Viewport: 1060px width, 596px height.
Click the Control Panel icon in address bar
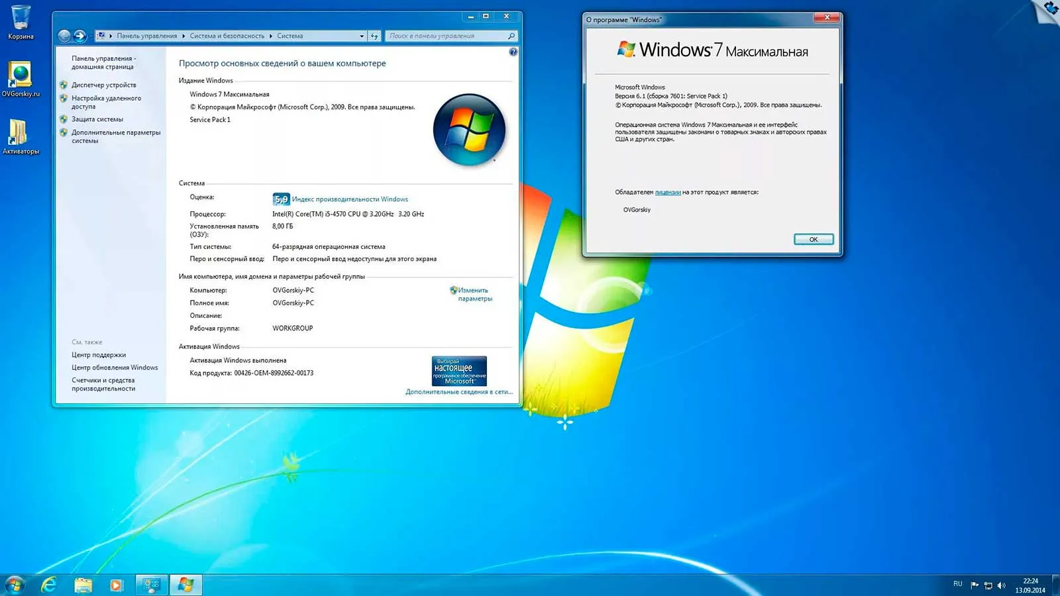[101, 36]
